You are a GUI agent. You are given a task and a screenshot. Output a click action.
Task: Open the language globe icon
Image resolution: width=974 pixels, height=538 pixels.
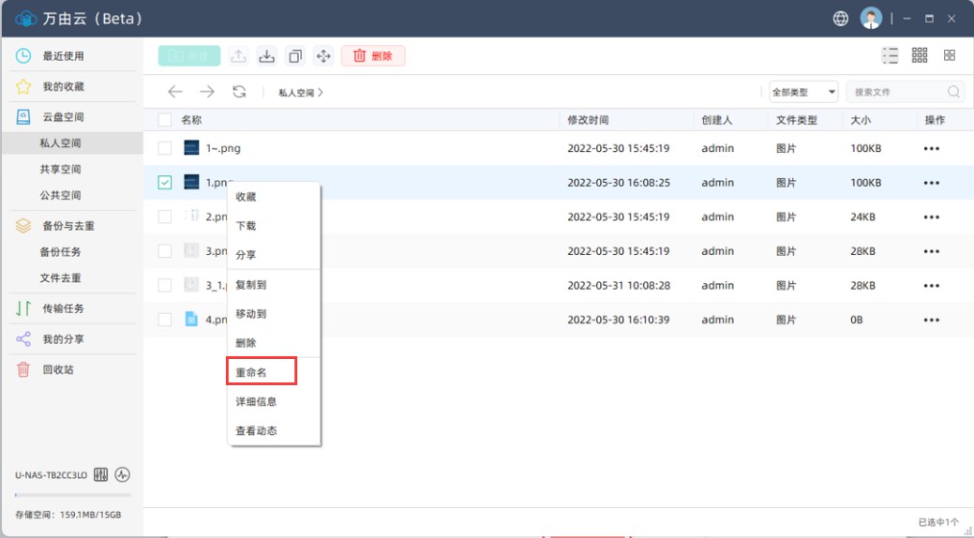coord(840,19)
